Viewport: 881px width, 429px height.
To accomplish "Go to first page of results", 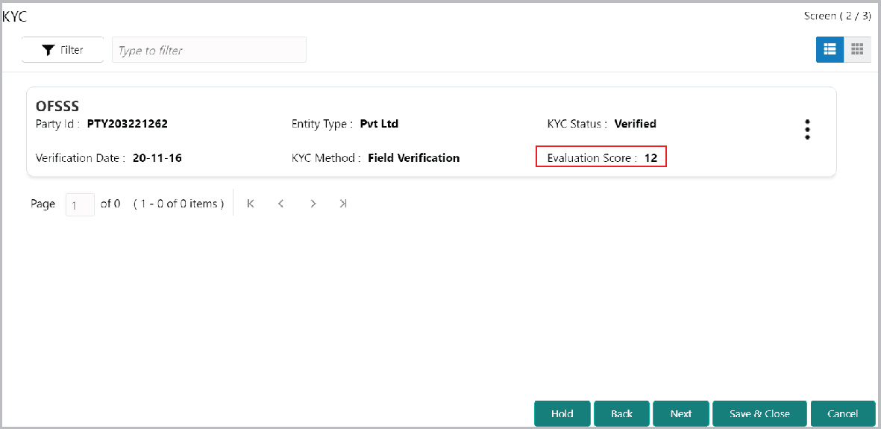I will [x=251, y=204].
